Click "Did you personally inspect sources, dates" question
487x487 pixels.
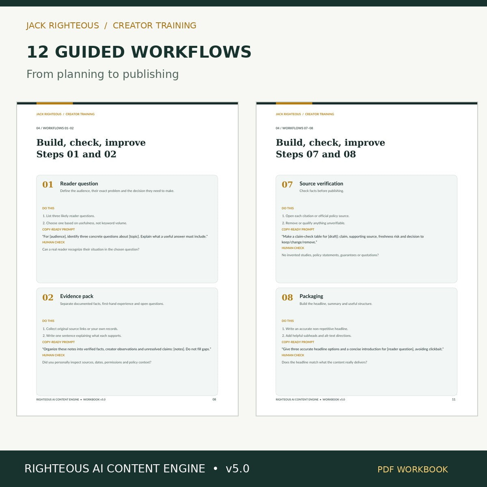97,362
